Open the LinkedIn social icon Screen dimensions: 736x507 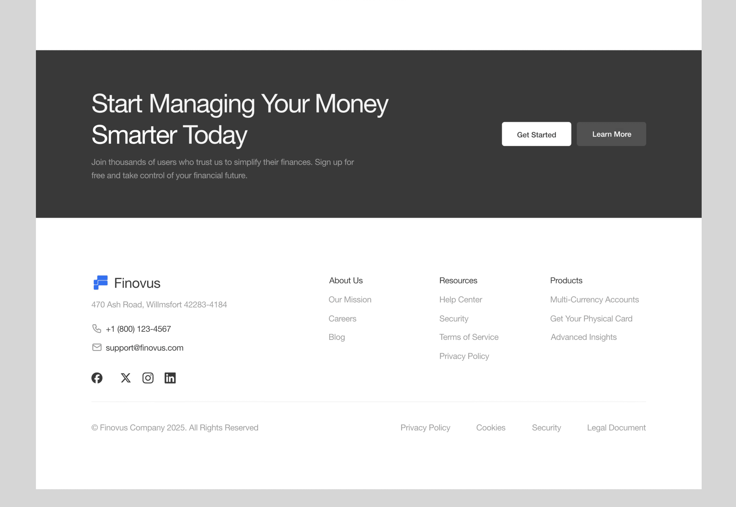[x=170, y=378]
